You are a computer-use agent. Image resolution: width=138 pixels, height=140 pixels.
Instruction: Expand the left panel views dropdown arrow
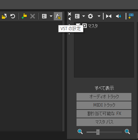[x=51, y=16]
